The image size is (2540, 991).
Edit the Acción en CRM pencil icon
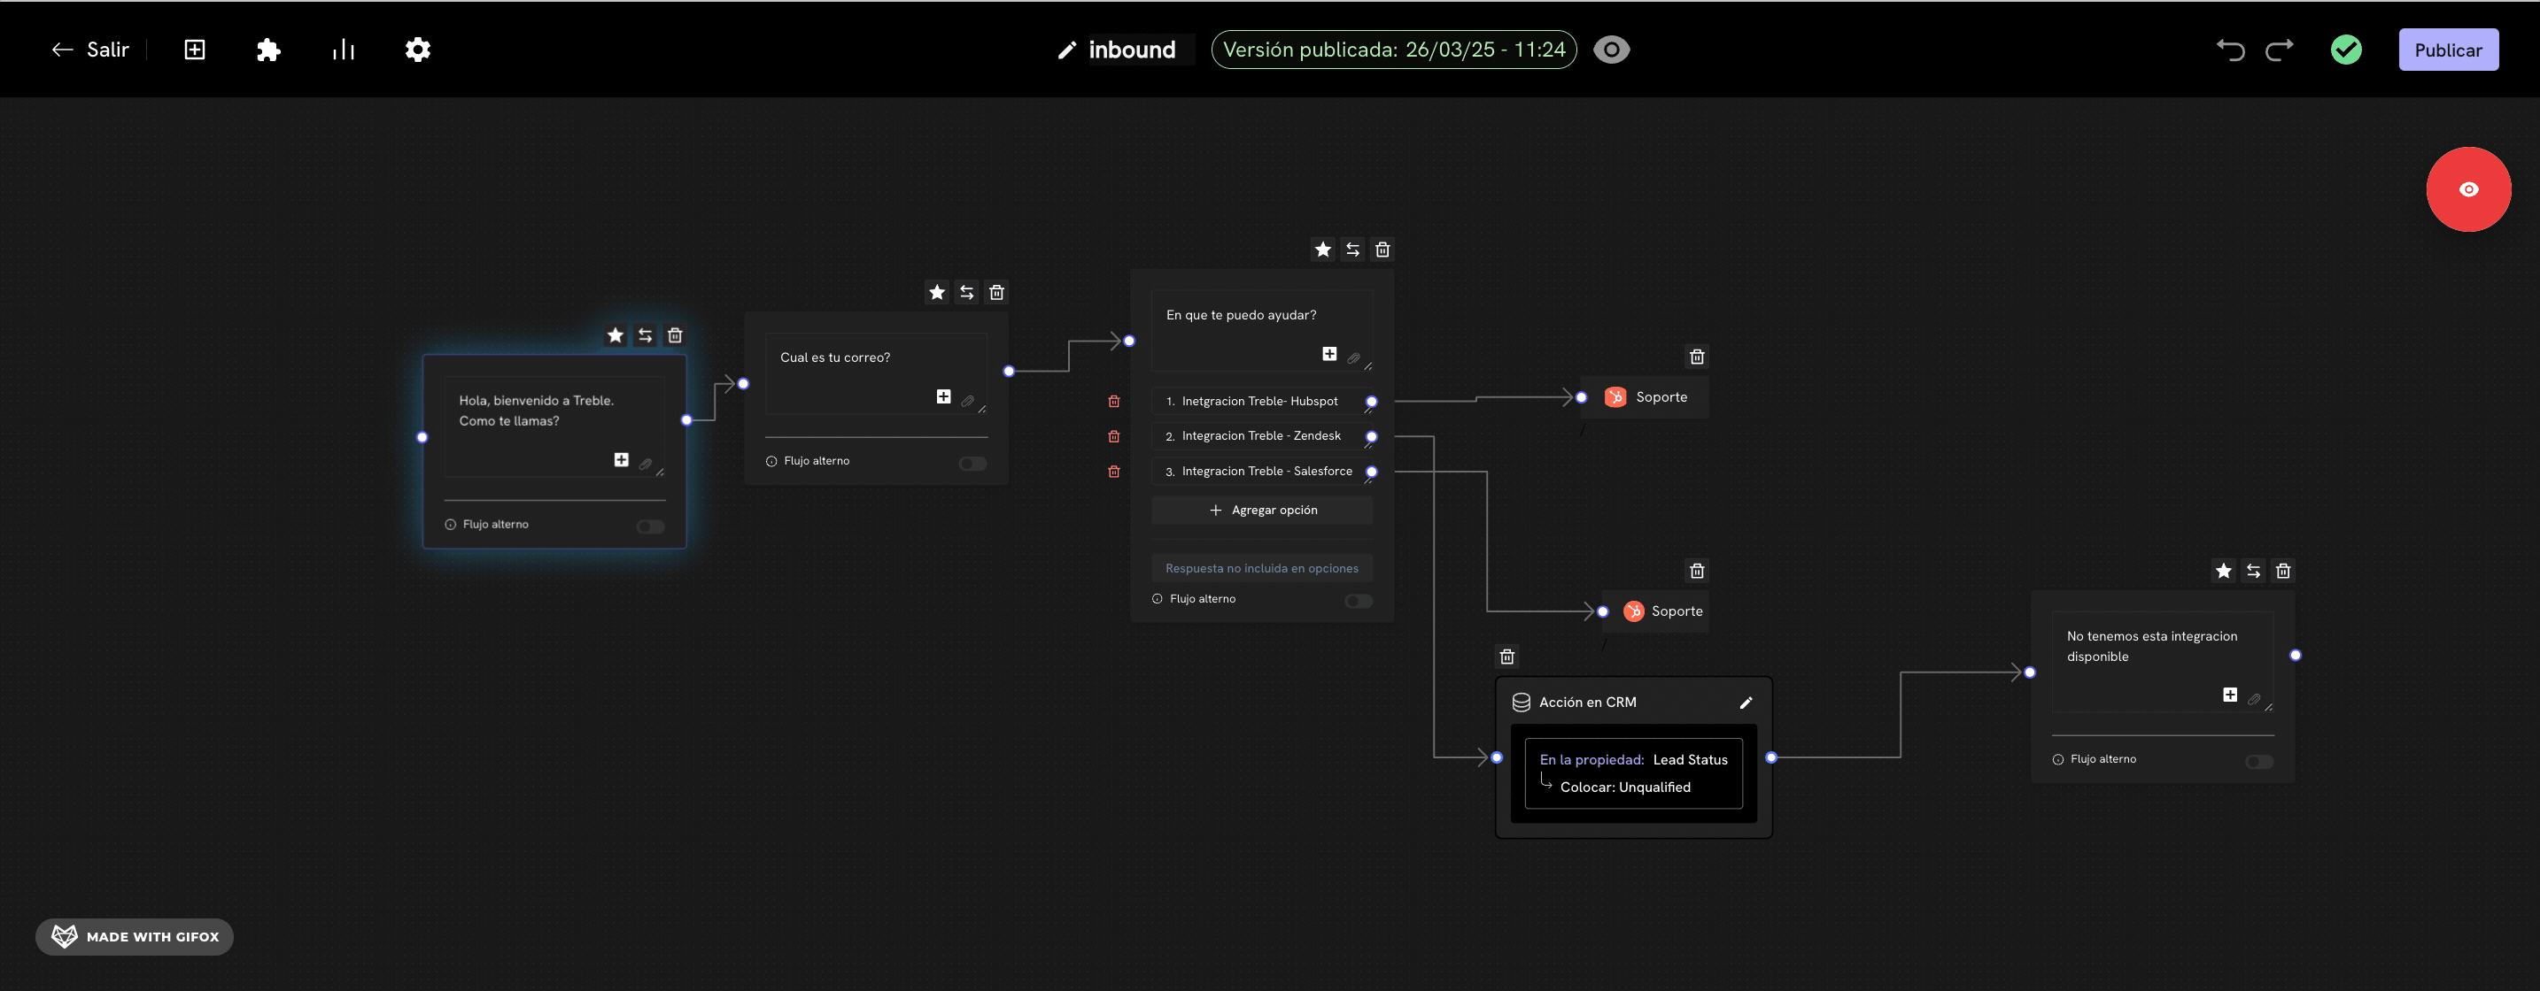pos(1746,703)
